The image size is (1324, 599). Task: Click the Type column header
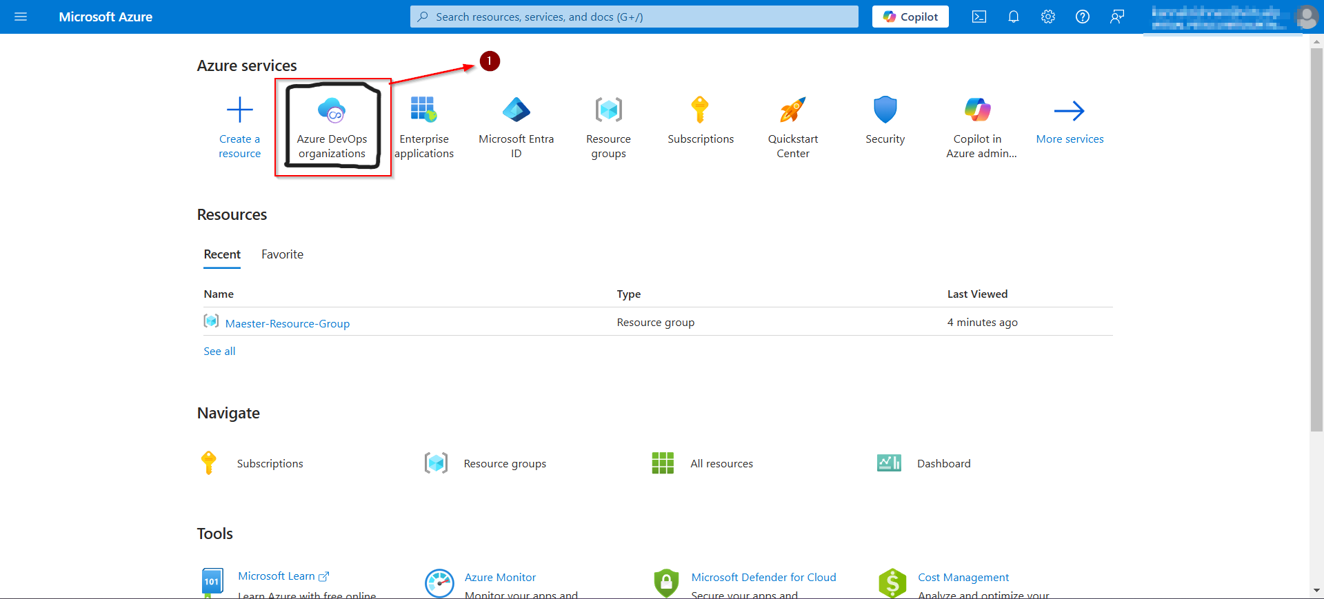point(629,294)
